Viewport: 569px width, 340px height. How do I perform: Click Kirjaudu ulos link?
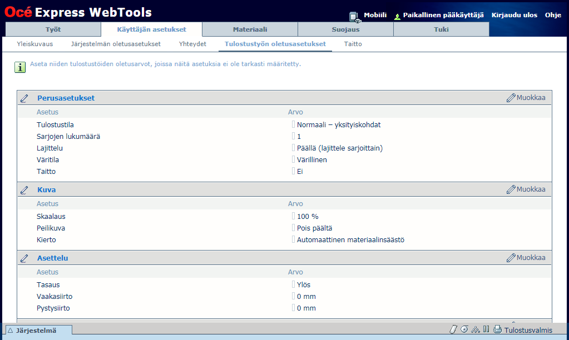(514, 15)
